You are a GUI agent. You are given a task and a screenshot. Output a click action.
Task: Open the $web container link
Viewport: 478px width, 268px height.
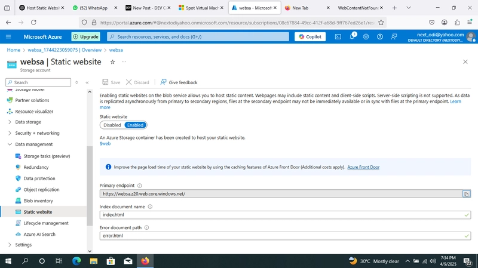coord(105,144)
